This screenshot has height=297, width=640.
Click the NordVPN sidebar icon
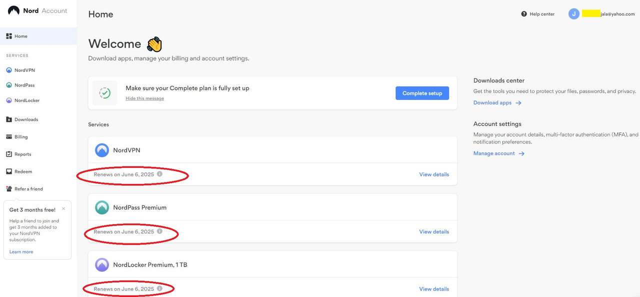[9, 70]
